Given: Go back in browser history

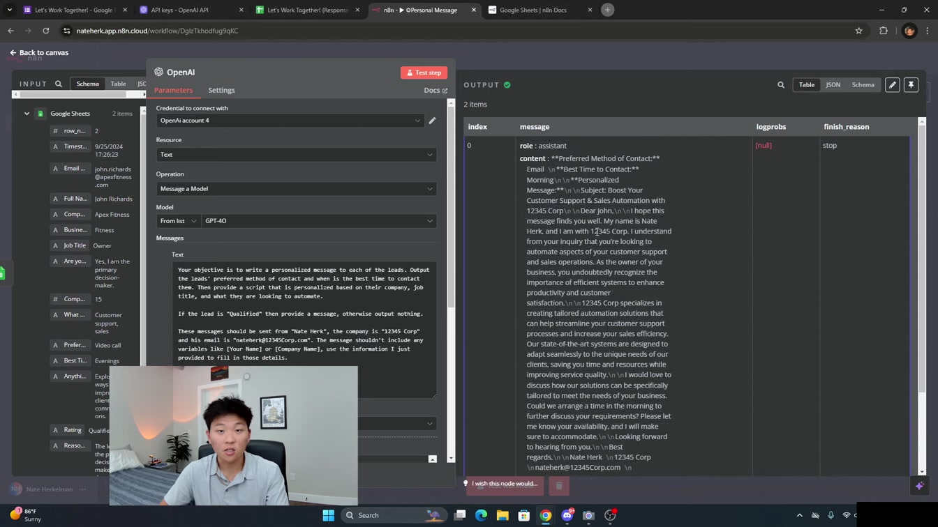Looking at the screenshot, I should pos(10,31).
